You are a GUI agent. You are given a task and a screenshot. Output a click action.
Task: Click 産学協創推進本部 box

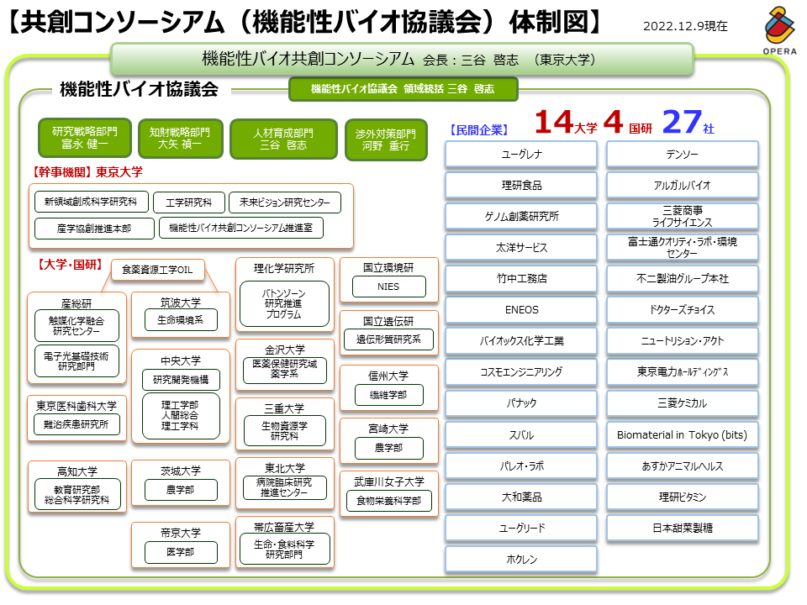pos(94,229)
